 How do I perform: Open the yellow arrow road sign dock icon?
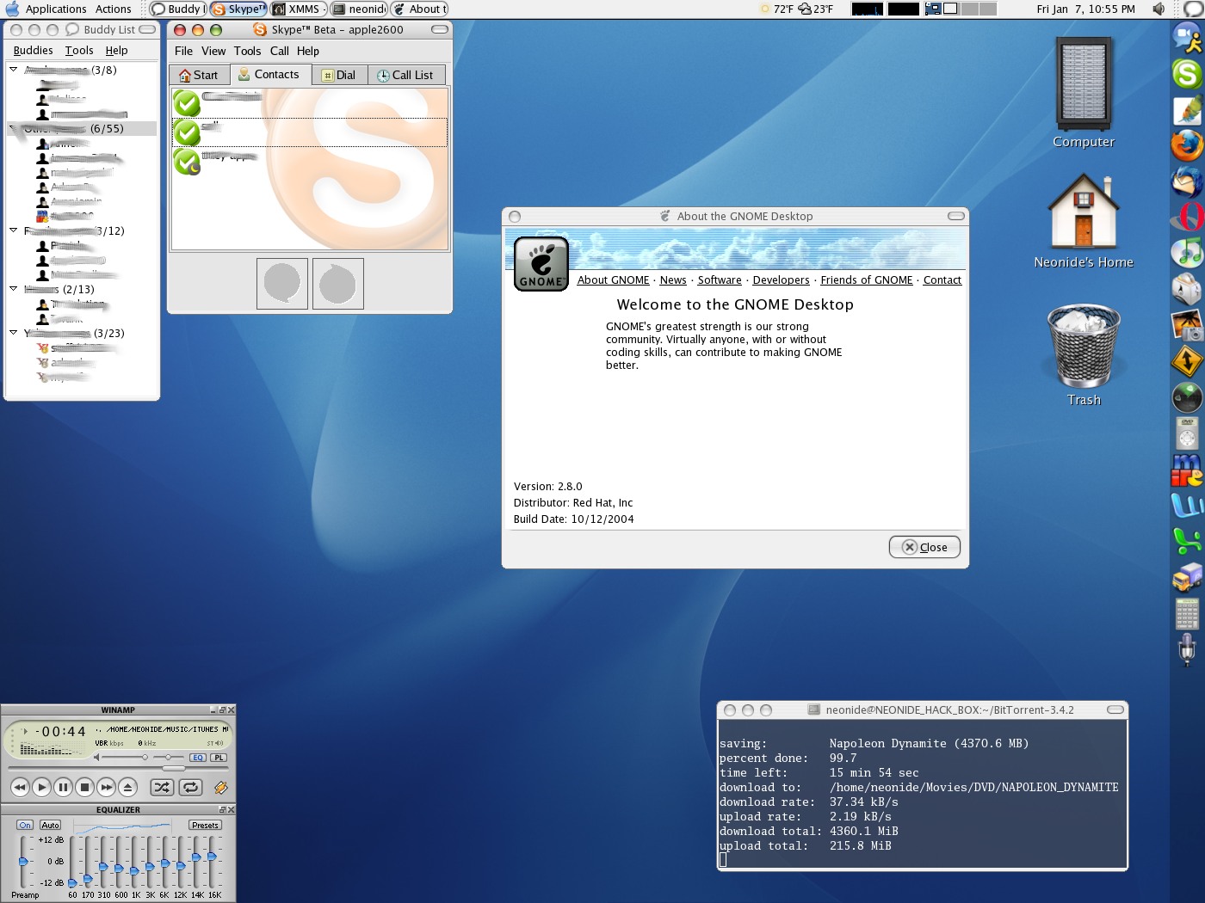tap(1187, 361)
